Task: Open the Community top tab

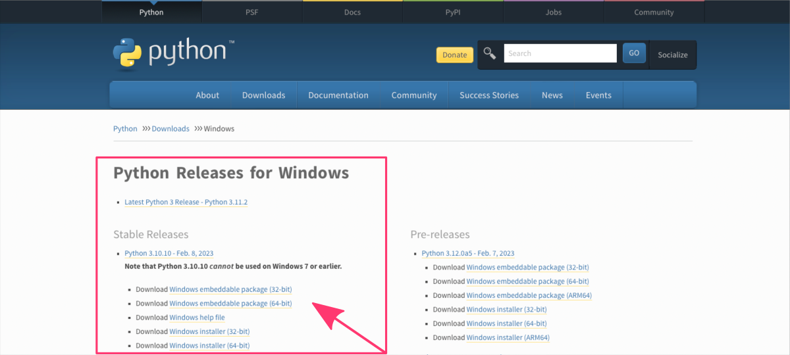Action: (x=654, y=12)
